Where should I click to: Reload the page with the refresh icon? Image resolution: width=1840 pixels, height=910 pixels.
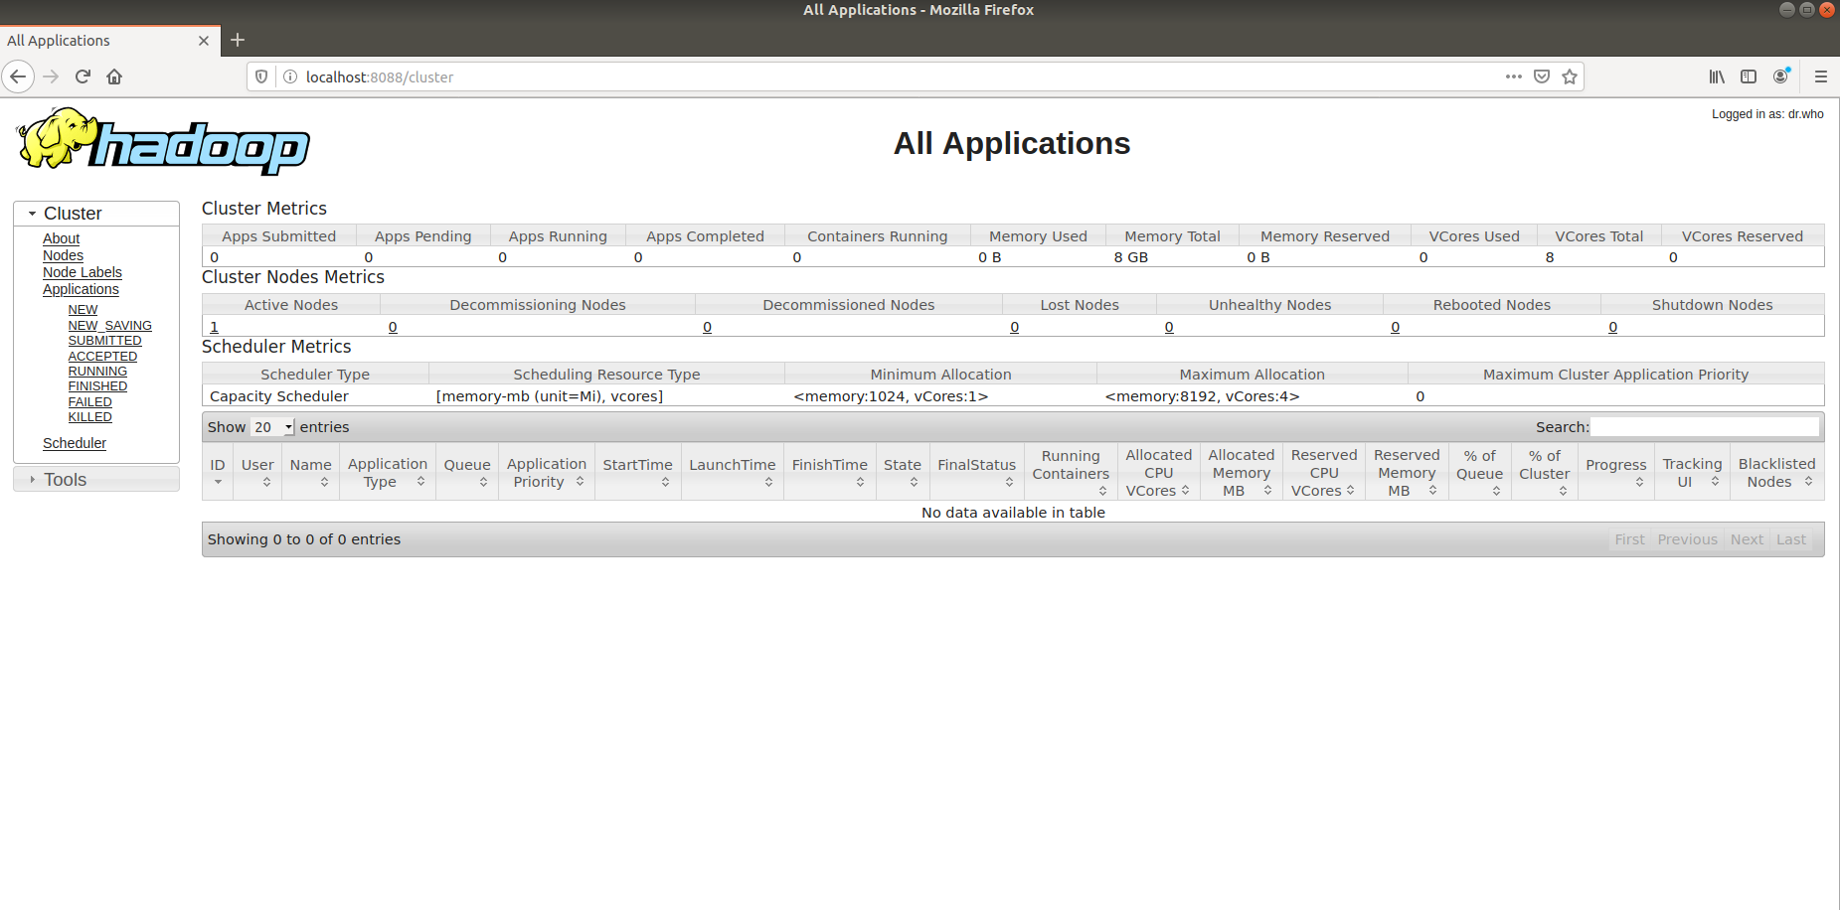(83, 76)
